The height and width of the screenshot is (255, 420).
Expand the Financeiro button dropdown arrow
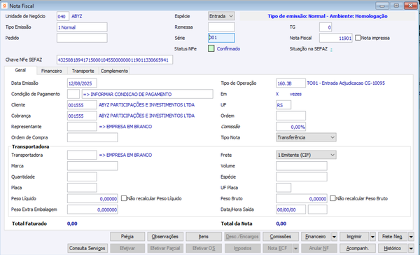pyautogui.click(x=334, y=237)
